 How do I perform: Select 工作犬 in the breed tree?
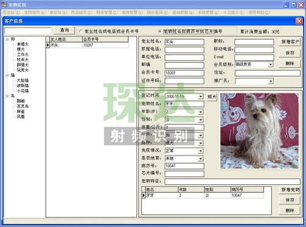tap(23, 54)
